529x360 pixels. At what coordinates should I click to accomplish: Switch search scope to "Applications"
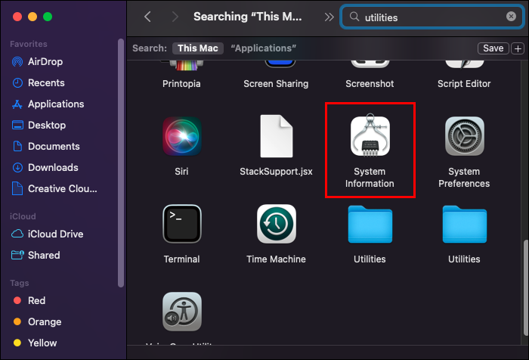coord(263,48)
